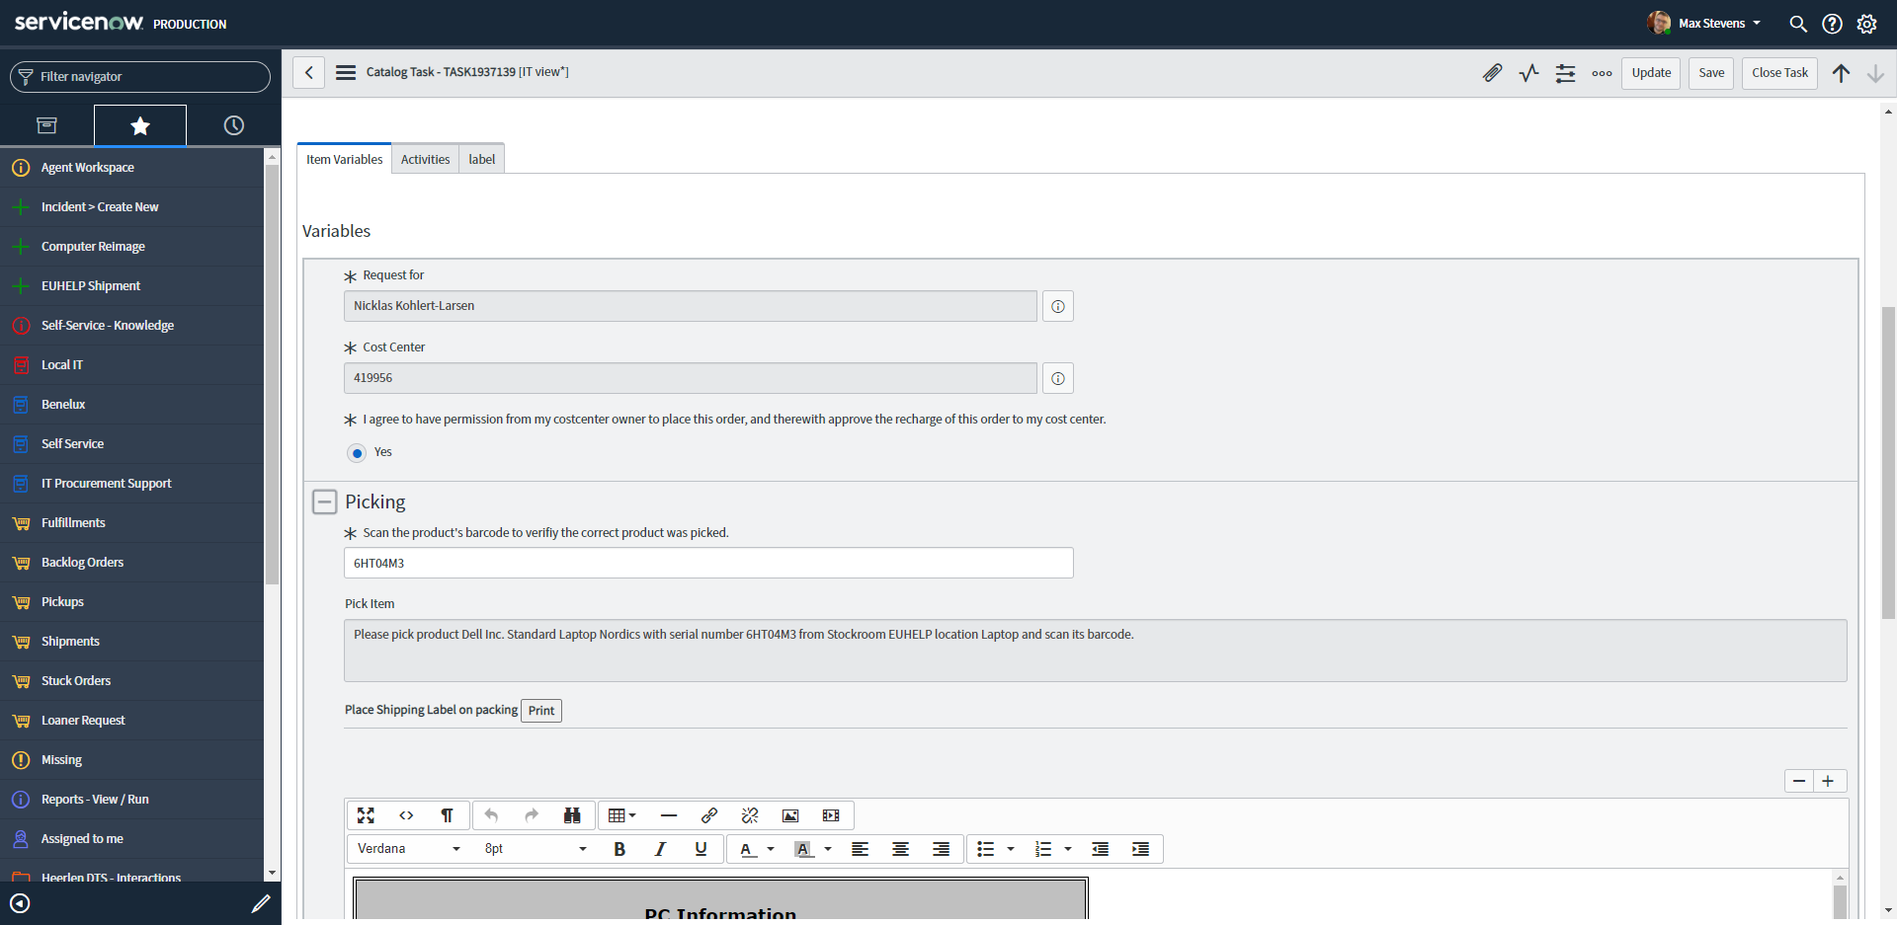
Task: Open the settings gear icon
Action: (x=1866, y=24)
